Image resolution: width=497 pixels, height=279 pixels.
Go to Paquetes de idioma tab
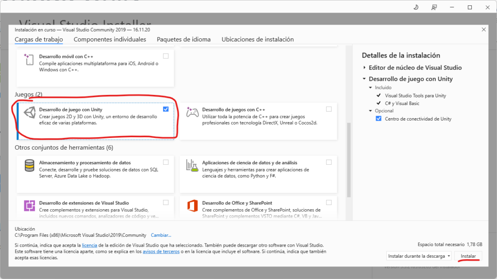click(x=183, y=39)
